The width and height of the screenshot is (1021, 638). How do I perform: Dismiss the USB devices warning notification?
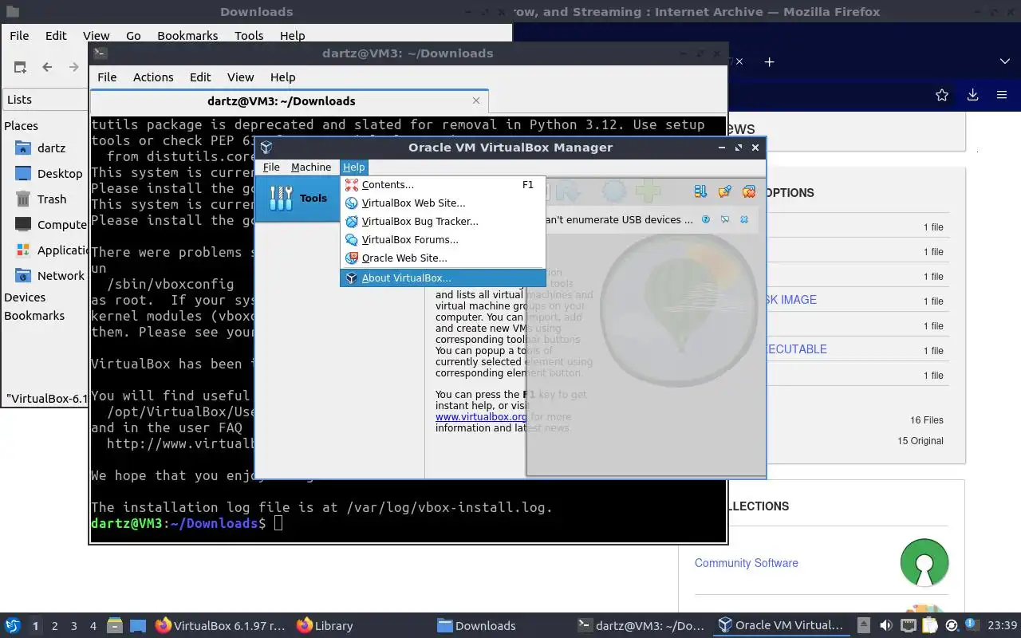click(x=744, y=219)
